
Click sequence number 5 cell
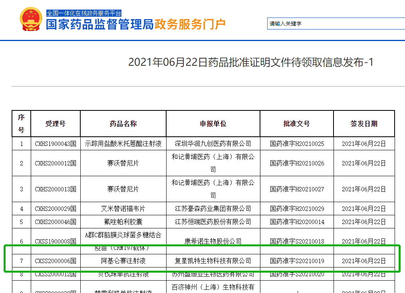pos(22,222)
